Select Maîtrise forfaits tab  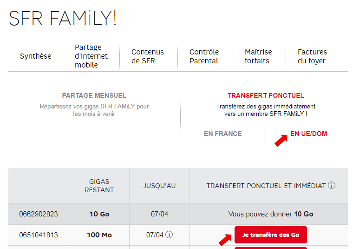coord(258,56)
